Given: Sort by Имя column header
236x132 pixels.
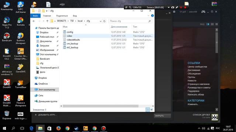Looking at the screenshot, I should click(65, 27).
